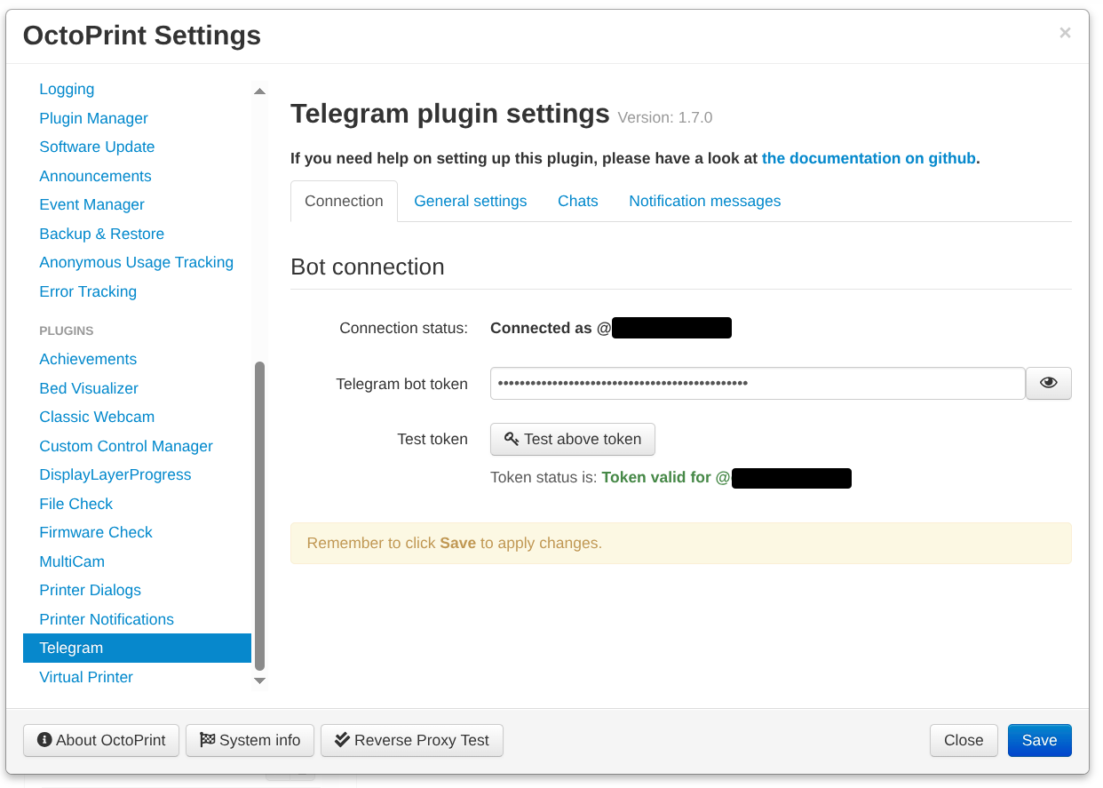
Task: Open the Chats tab
Action: click(578, 201)
